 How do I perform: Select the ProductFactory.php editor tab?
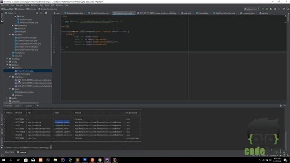[123, 13]
